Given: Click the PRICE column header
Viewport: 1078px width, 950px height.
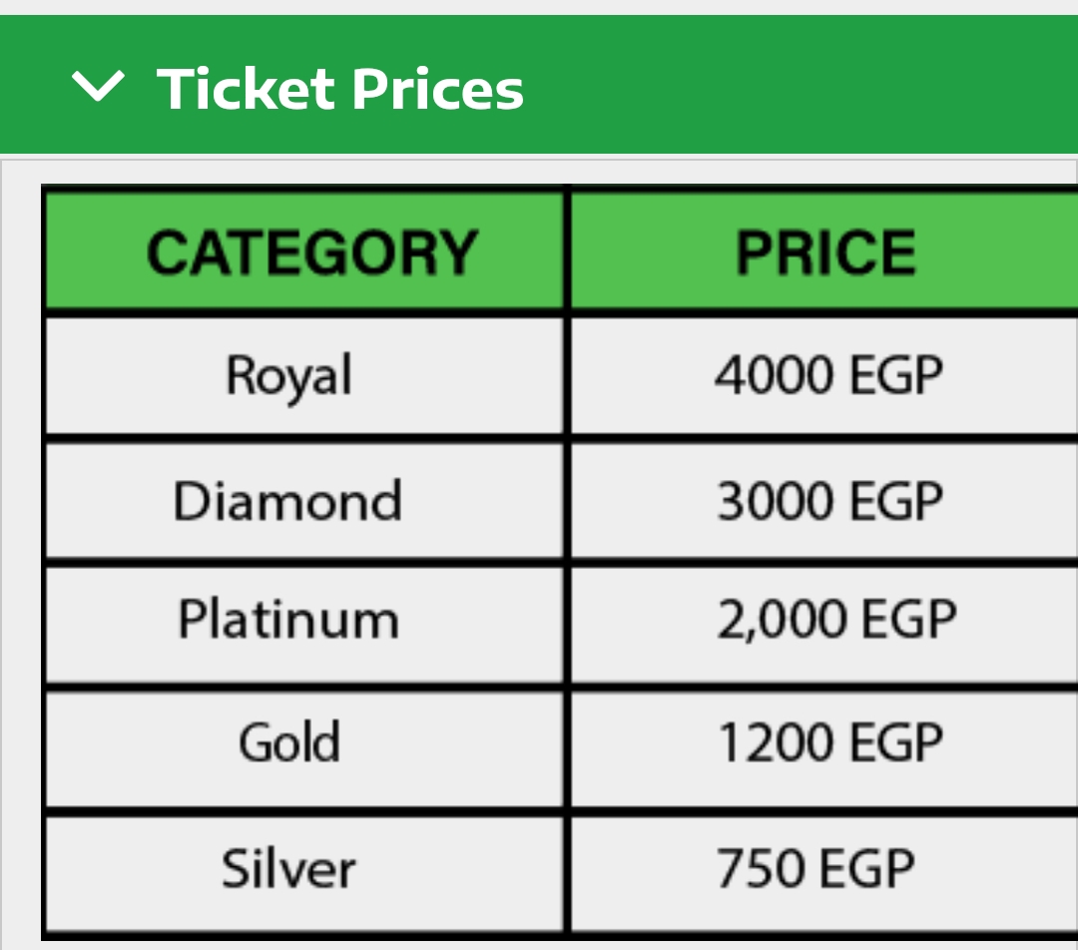Looking at the screenshot, I should tap(825, 251).
